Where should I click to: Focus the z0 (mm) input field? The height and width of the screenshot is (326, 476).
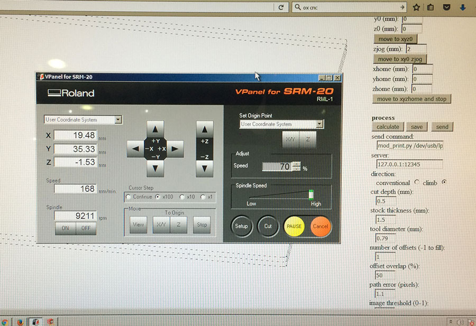(411, 29)
